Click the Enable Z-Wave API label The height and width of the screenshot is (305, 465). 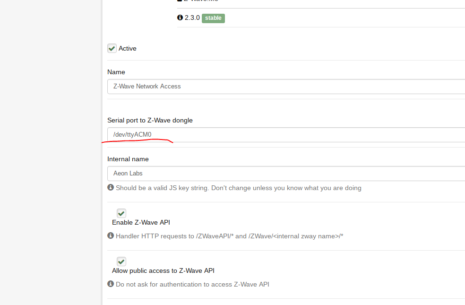point(141,223)
